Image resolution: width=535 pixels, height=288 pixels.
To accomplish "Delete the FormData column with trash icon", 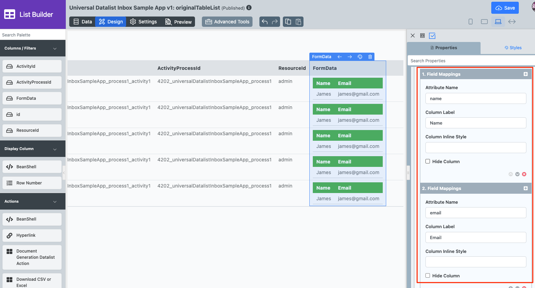I will coord(370,57).
